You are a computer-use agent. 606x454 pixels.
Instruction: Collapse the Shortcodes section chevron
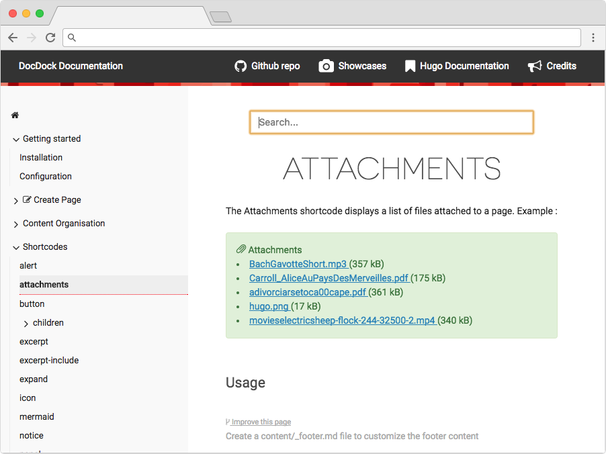coord(16,248)
